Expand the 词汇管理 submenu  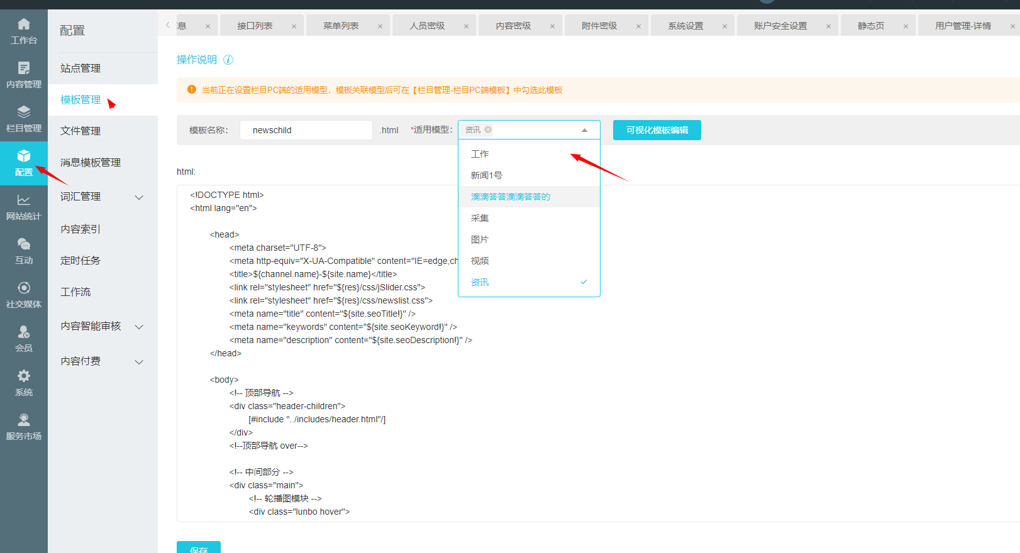[139, 197]
